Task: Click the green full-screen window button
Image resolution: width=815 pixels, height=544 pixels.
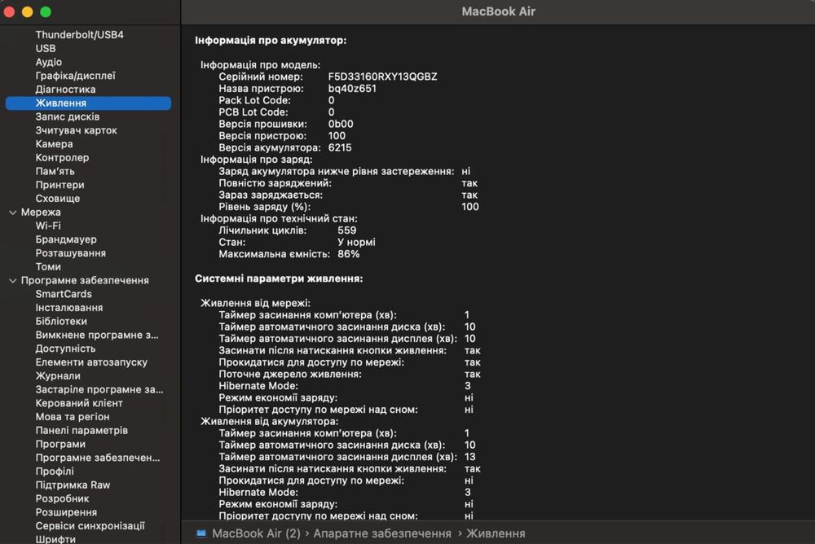Action: (x=46, y=12)
